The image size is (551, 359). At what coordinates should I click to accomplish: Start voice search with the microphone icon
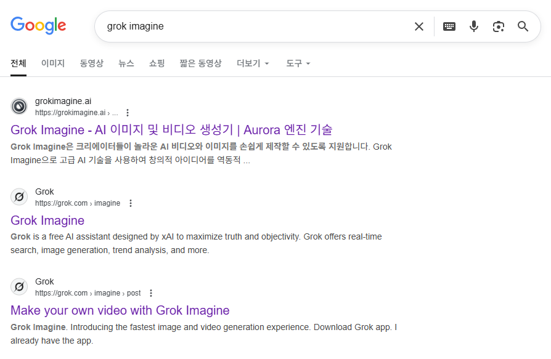473,26
